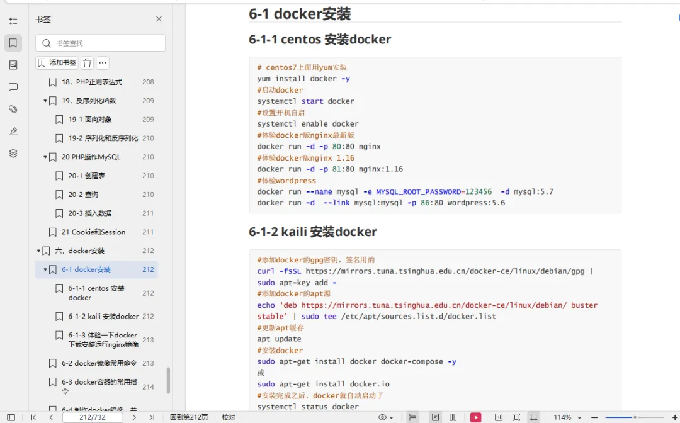Click the delete bookmark trash icon
Image resolution: width=680 pixels, height=423 pixels.
click(87, 63)
